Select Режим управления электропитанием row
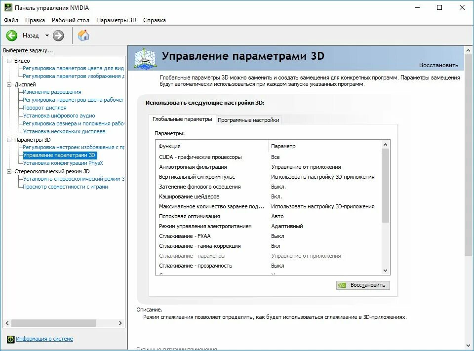474x351 pixels. click(x=269, y=226)
